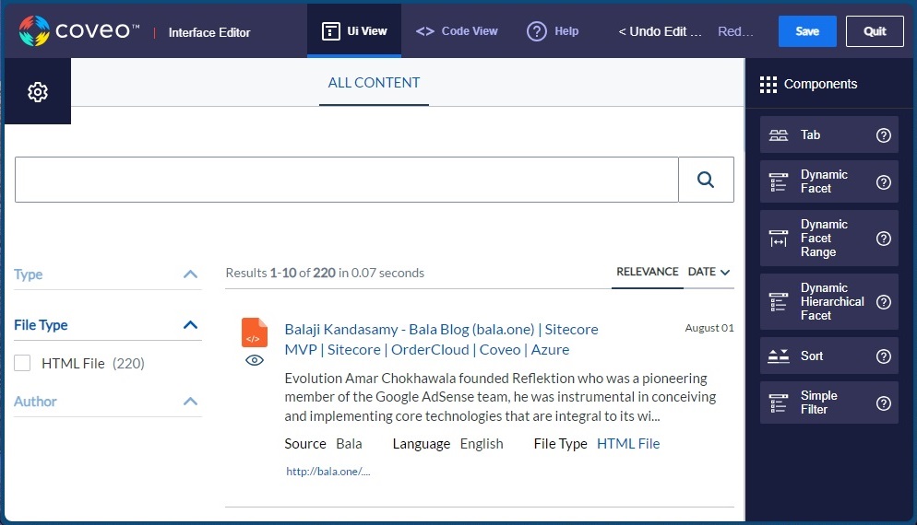The image size is (917, 525).
Task: Click the File Type facet heading
Action: pos(41,325)
